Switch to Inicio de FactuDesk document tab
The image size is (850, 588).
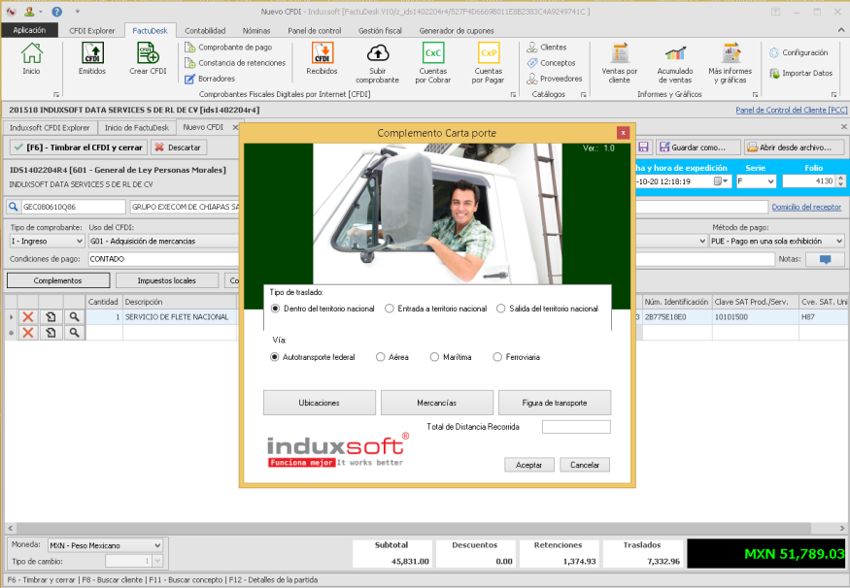pos(137,128)
